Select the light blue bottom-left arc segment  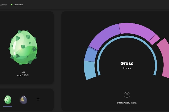point(90,70)
